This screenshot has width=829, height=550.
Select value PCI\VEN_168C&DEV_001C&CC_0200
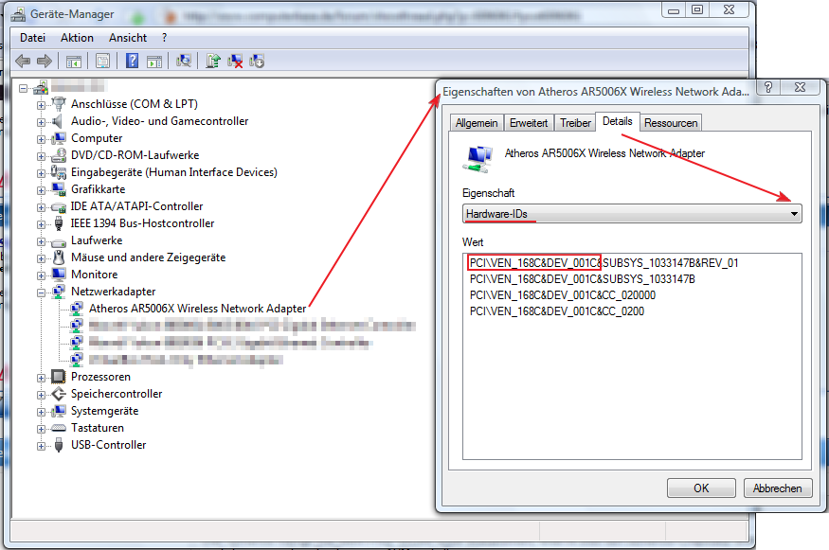point(557,311)
